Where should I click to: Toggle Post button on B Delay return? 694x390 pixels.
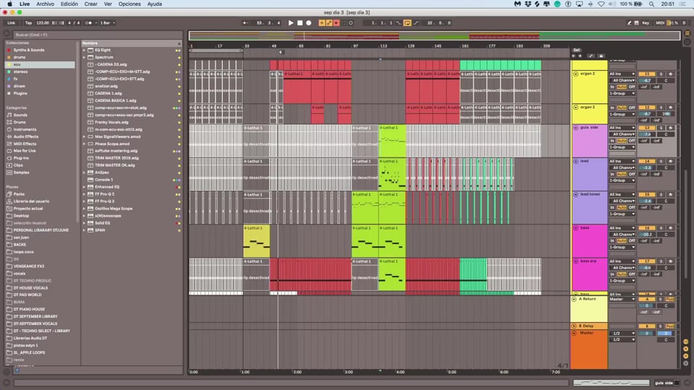[670, 326]
